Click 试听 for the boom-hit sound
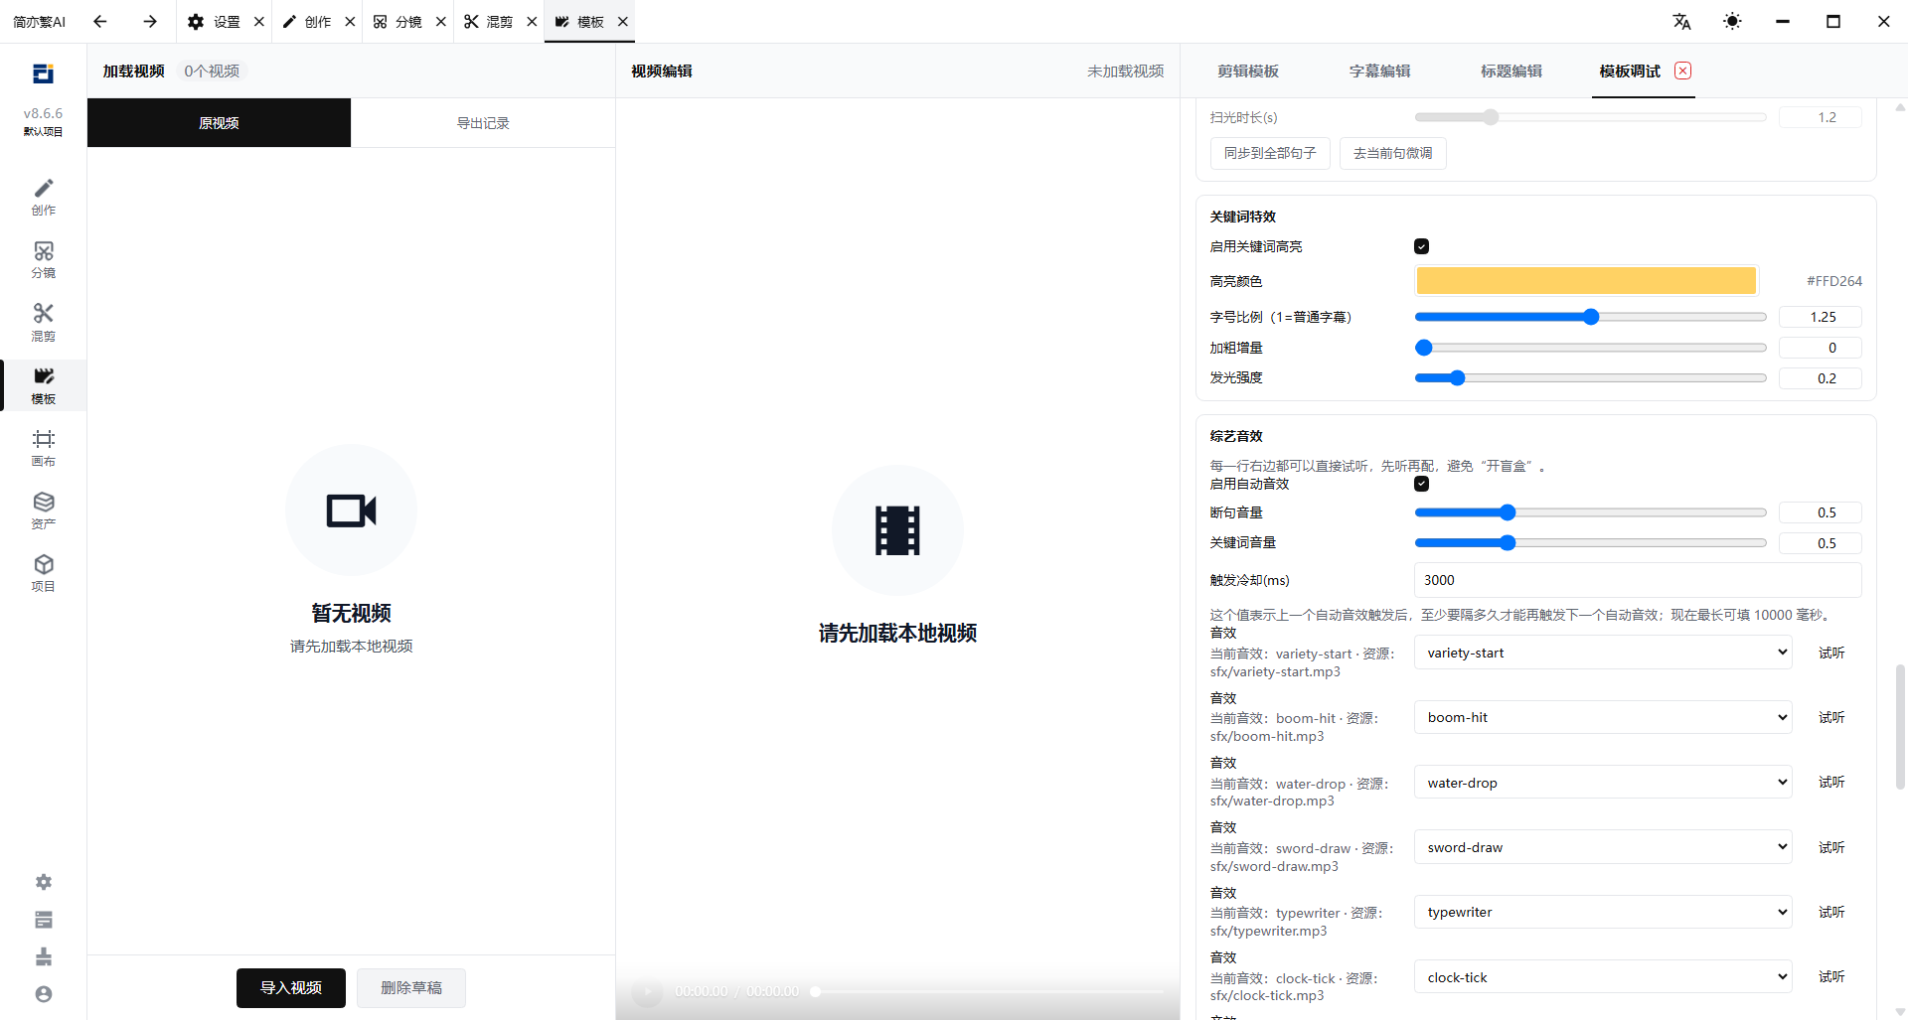 click(1831, 717)
